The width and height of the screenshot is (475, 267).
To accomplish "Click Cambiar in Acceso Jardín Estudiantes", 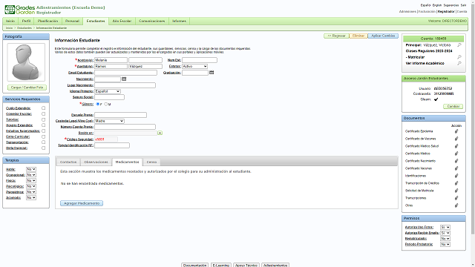I will (x=453, y=106).
